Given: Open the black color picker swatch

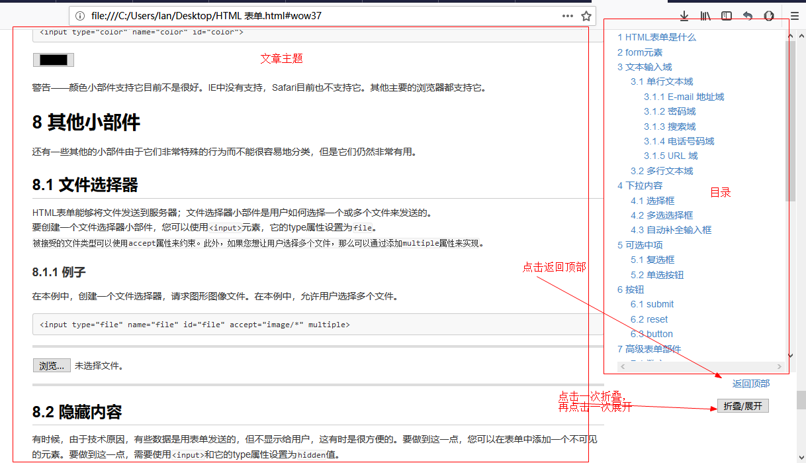Looking at the screenshot, I should [x=54, y=60].
